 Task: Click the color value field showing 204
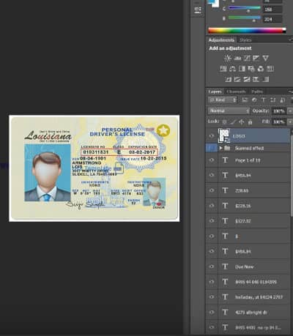(x=272, y=19)
